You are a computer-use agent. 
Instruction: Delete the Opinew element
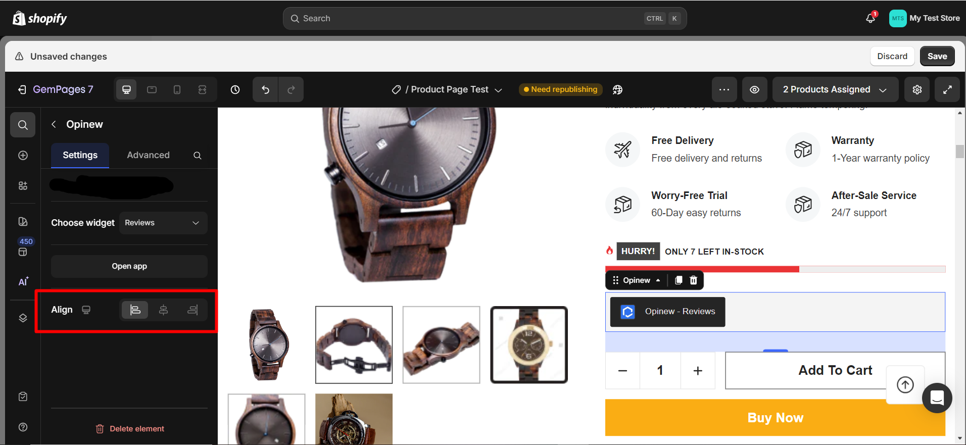pos(130,429)
